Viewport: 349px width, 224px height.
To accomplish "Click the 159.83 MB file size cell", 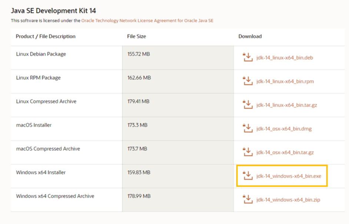I will (178, 176).
